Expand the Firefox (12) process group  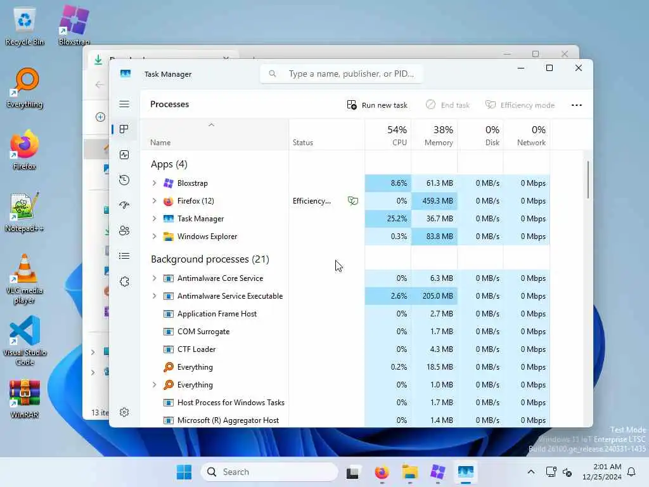[155, 201]
